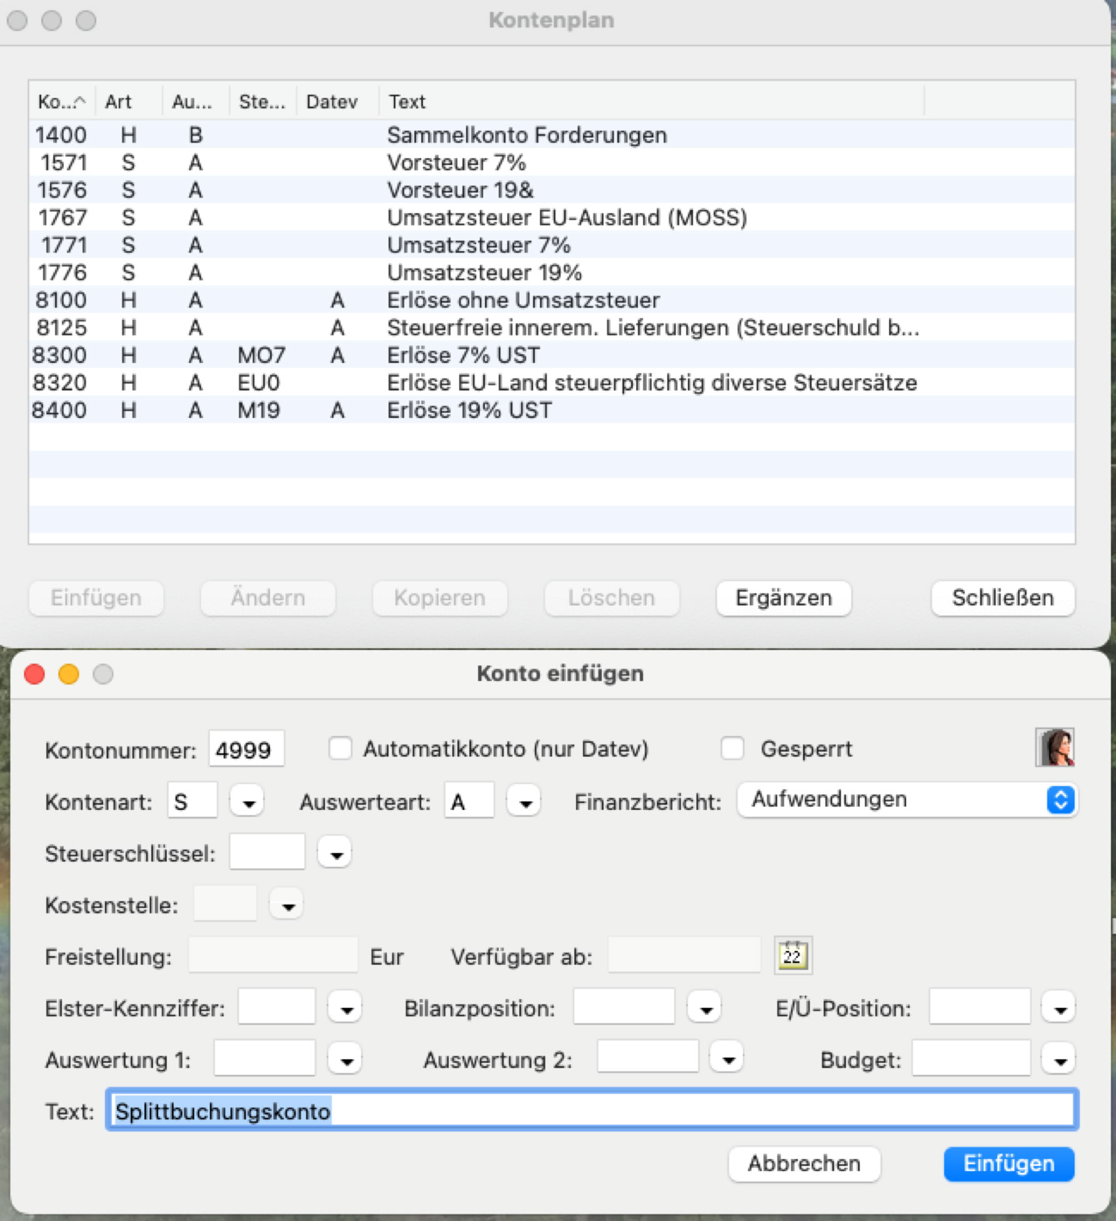Open the Steuerschlüssel dropdown arrow

click(335, 854)
